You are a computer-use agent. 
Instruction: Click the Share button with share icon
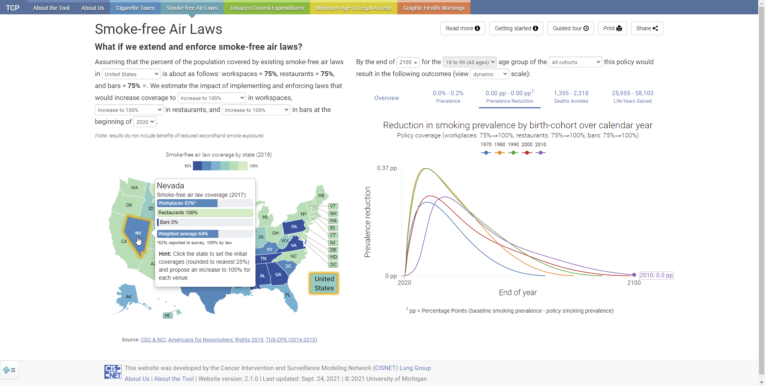click(647, 28)
